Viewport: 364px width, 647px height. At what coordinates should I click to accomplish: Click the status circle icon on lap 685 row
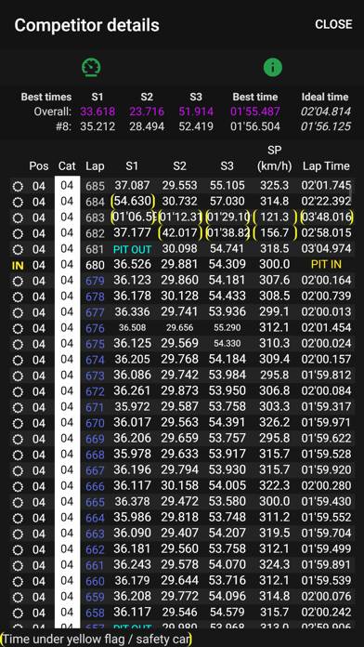click(x=18, y=187)
